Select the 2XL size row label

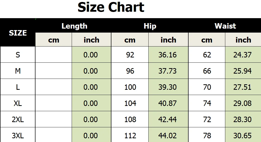coord(18,119)
